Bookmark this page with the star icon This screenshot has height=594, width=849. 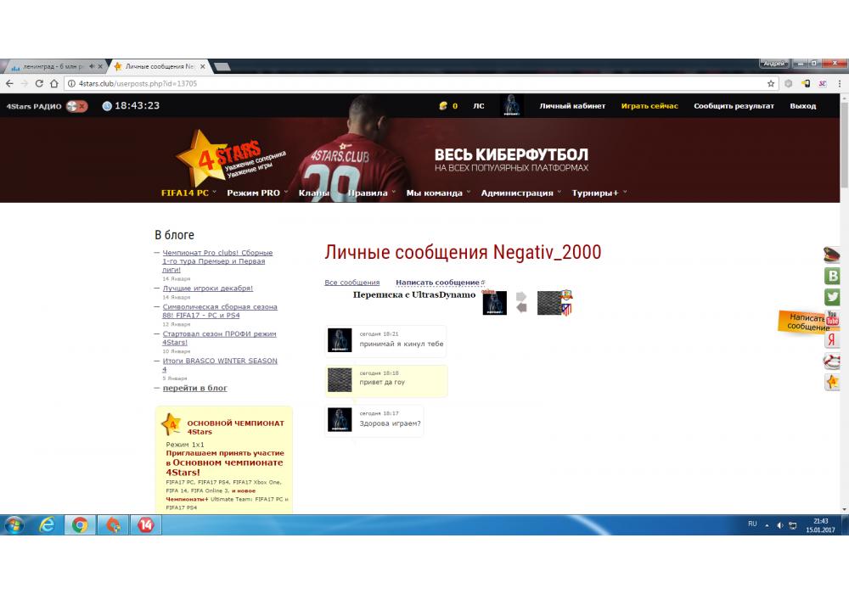pyautogui.click(x=771, y=83)
